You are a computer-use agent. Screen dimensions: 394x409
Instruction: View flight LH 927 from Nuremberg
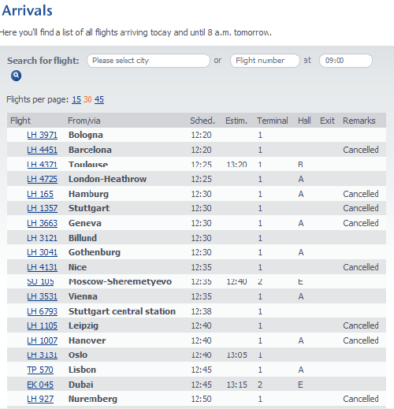click(40, 399)
